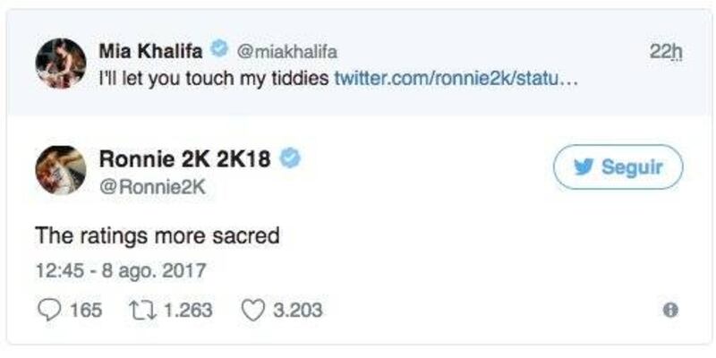Click the 165 replies count
The height and width of the screenshot is (358, 716).
tap(86, 310)
